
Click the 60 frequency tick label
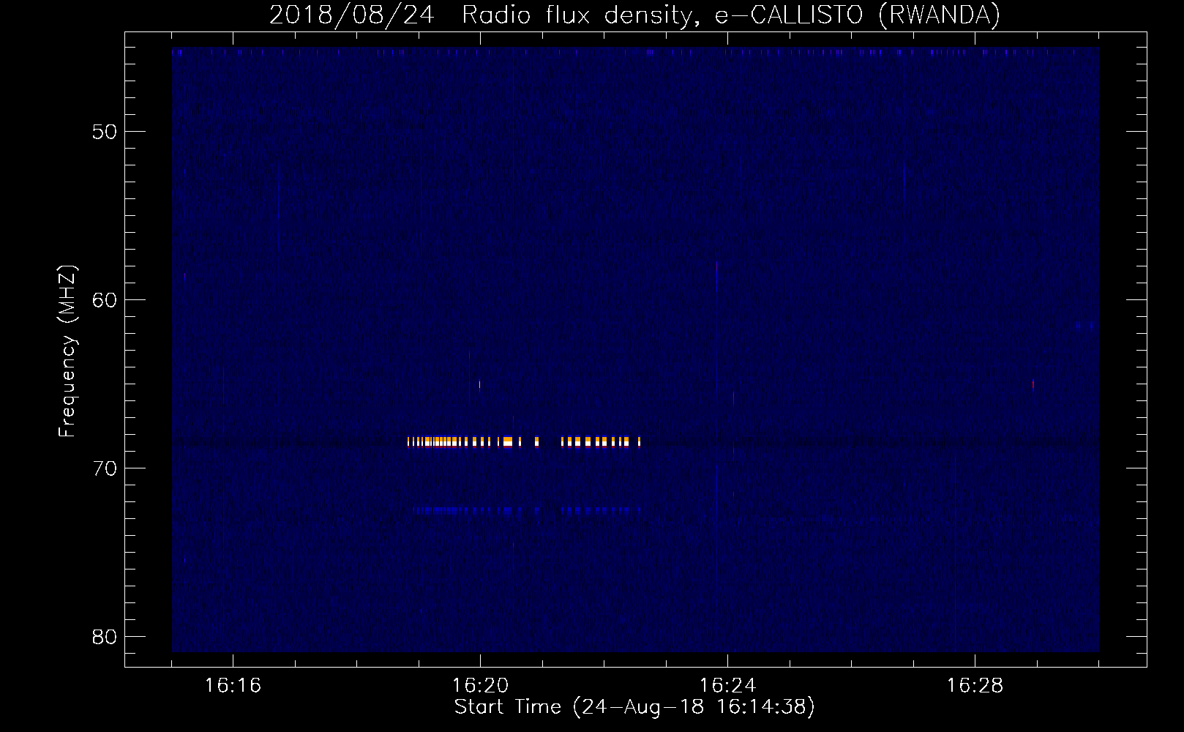(x=105, y=300)
